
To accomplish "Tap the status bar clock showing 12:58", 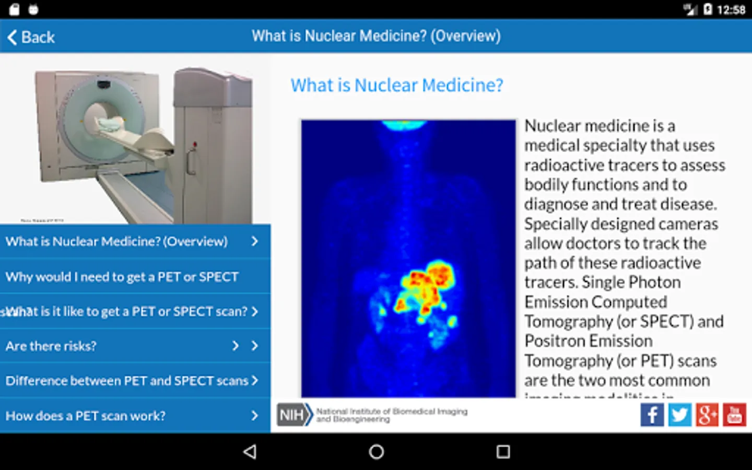I will [x=731, y=9].
